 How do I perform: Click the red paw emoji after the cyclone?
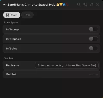[x=67, y=5]
